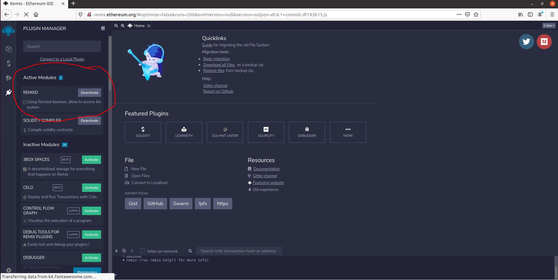Import from GitHub
558x280 pixels.
[x=155, y=203]
